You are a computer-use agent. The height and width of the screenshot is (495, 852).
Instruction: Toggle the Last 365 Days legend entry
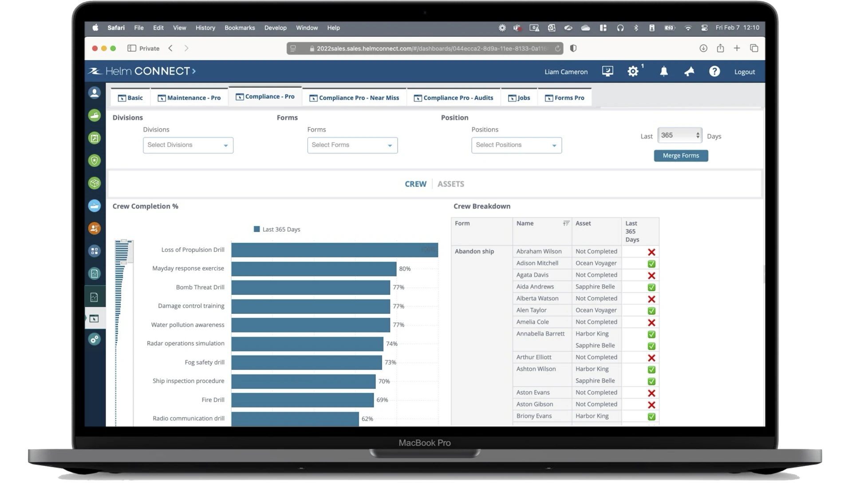(277, 230)
